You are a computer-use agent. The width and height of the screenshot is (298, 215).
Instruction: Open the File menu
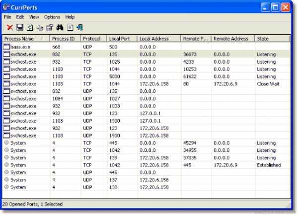pos(7,17)
